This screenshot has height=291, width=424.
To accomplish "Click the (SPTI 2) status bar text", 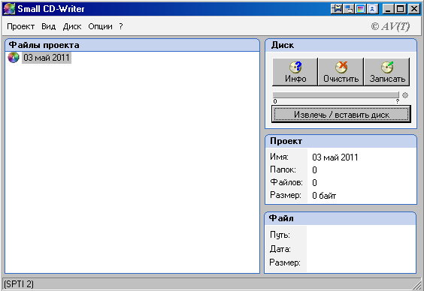I will pyautogui.click(x=19, y=284).
